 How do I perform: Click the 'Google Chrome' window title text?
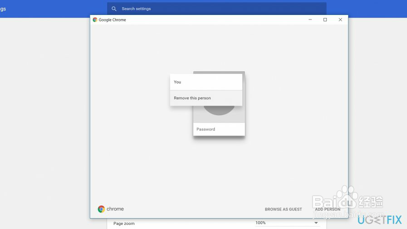(112, 19)
